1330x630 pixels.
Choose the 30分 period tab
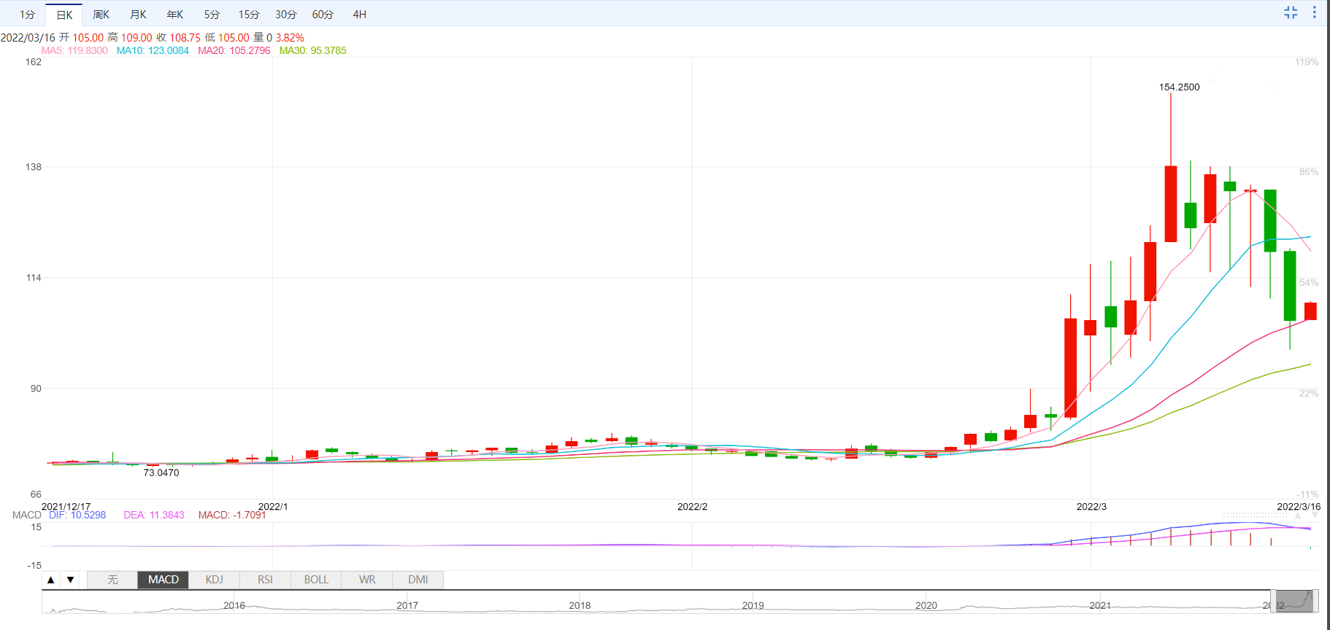(x=286, y=15)
